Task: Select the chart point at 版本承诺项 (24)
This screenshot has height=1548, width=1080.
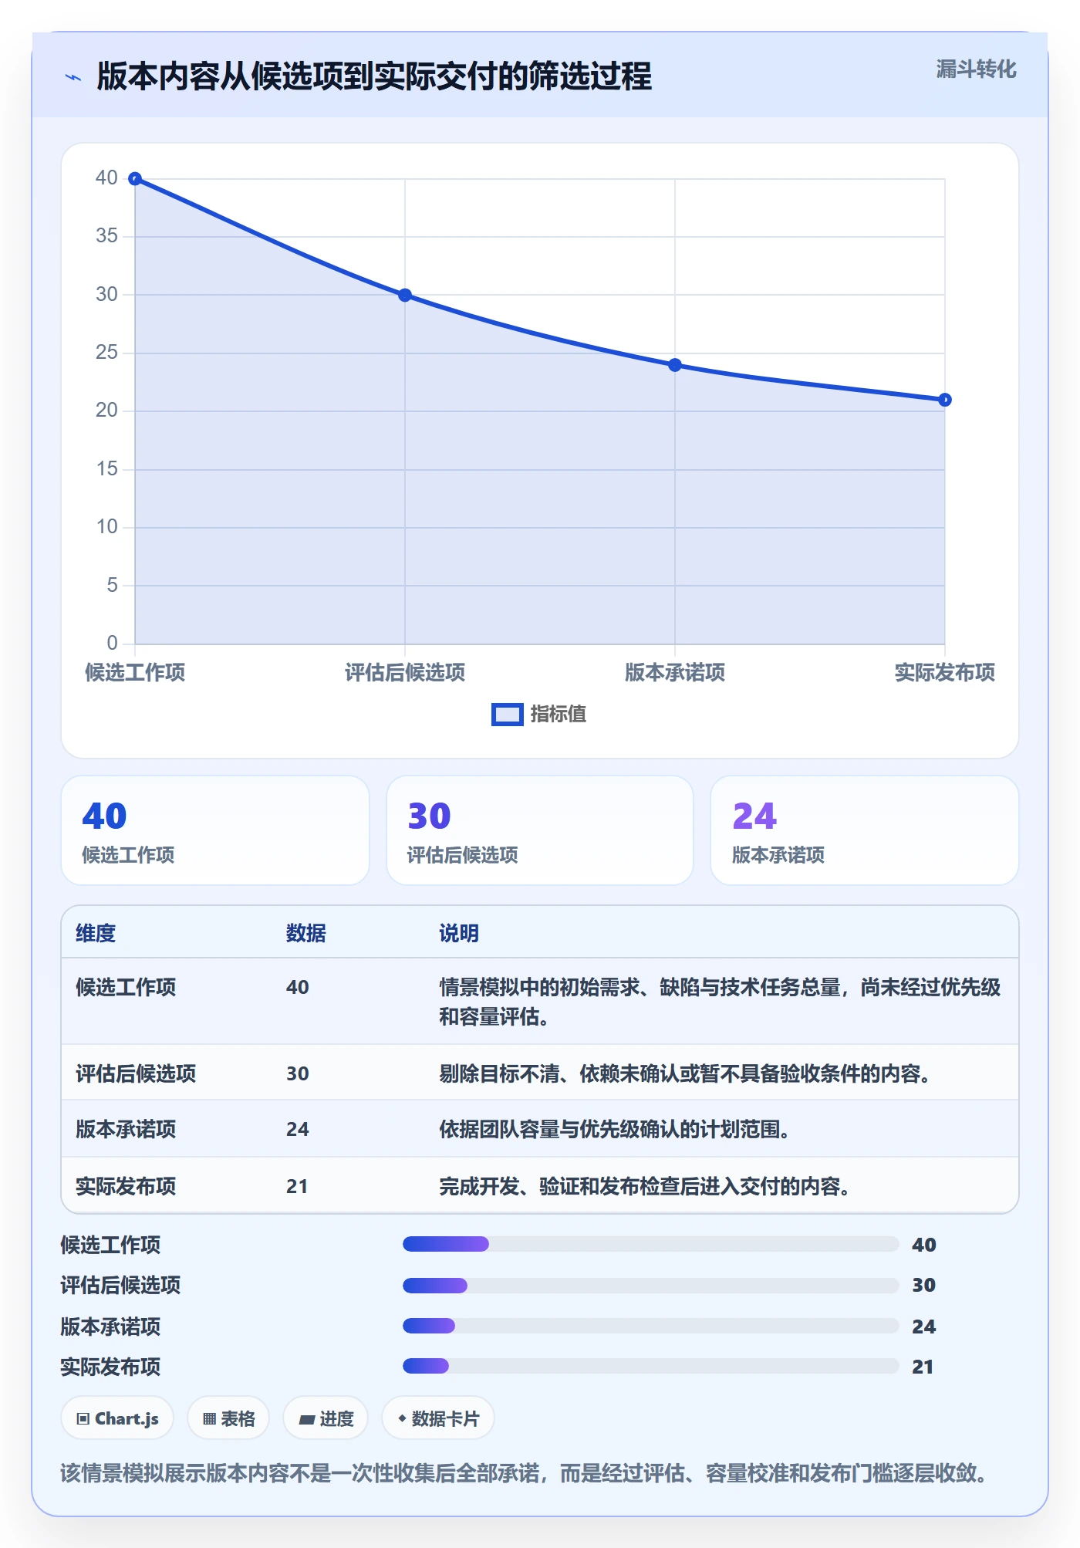Action: 675,365
